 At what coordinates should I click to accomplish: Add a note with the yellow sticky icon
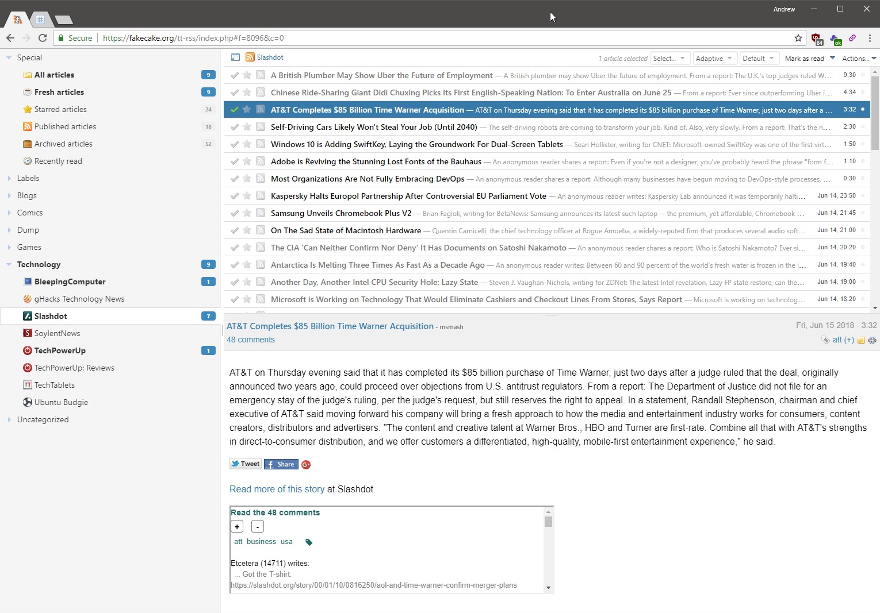tap(861, 340)
